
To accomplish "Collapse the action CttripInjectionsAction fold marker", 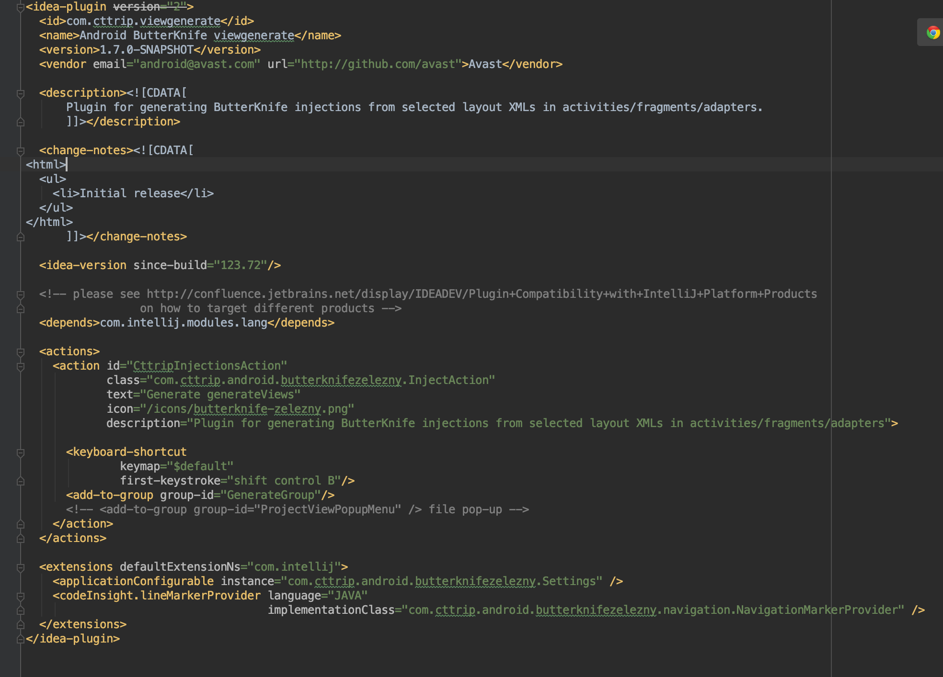I will point(20,366).
